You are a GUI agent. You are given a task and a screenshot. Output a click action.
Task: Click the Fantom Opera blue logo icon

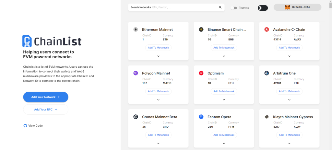(201, 117)
